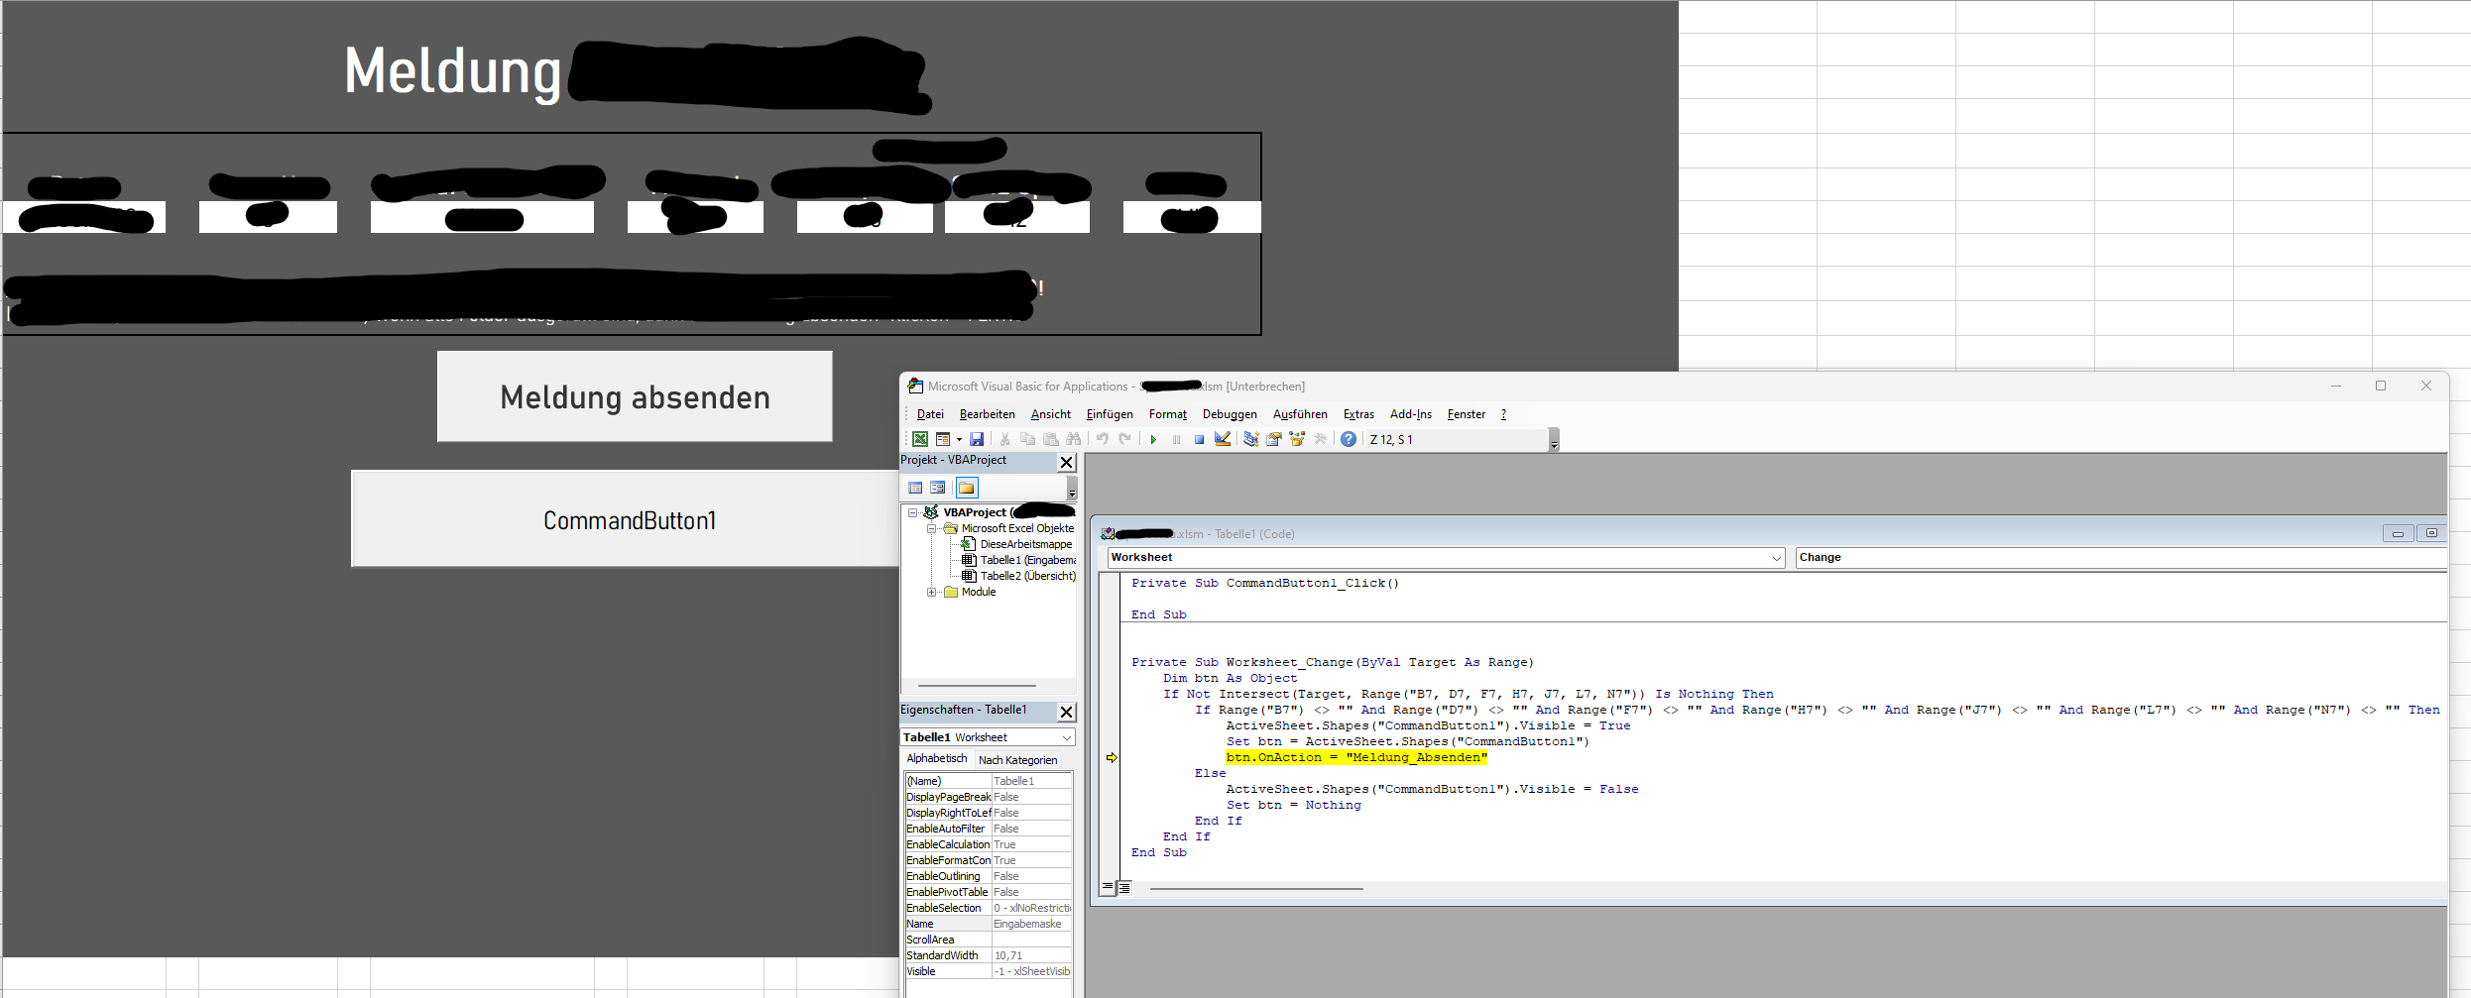Collapse the VBAProject tree node
This screenshot has height=998, width=2471.
click(913, 512)
